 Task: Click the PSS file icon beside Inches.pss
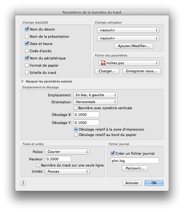103,63
